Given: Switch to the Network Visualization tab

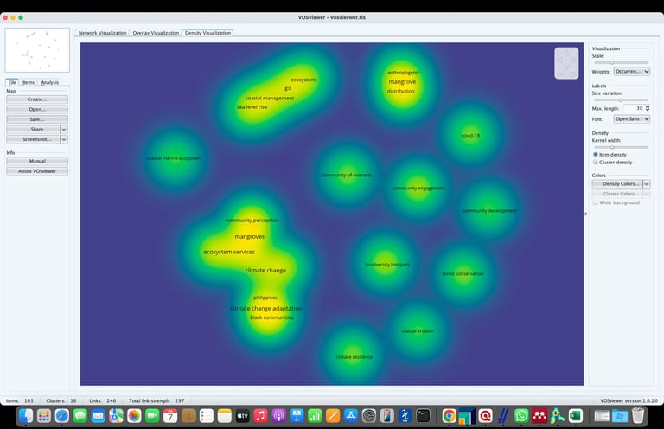Looking at the screenshot, I should click(x=103, y=33).
